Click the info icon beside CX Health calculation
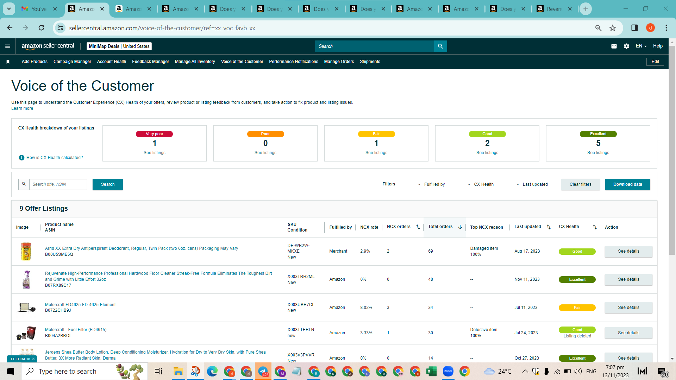676x380 pixels. pos(21,158)
